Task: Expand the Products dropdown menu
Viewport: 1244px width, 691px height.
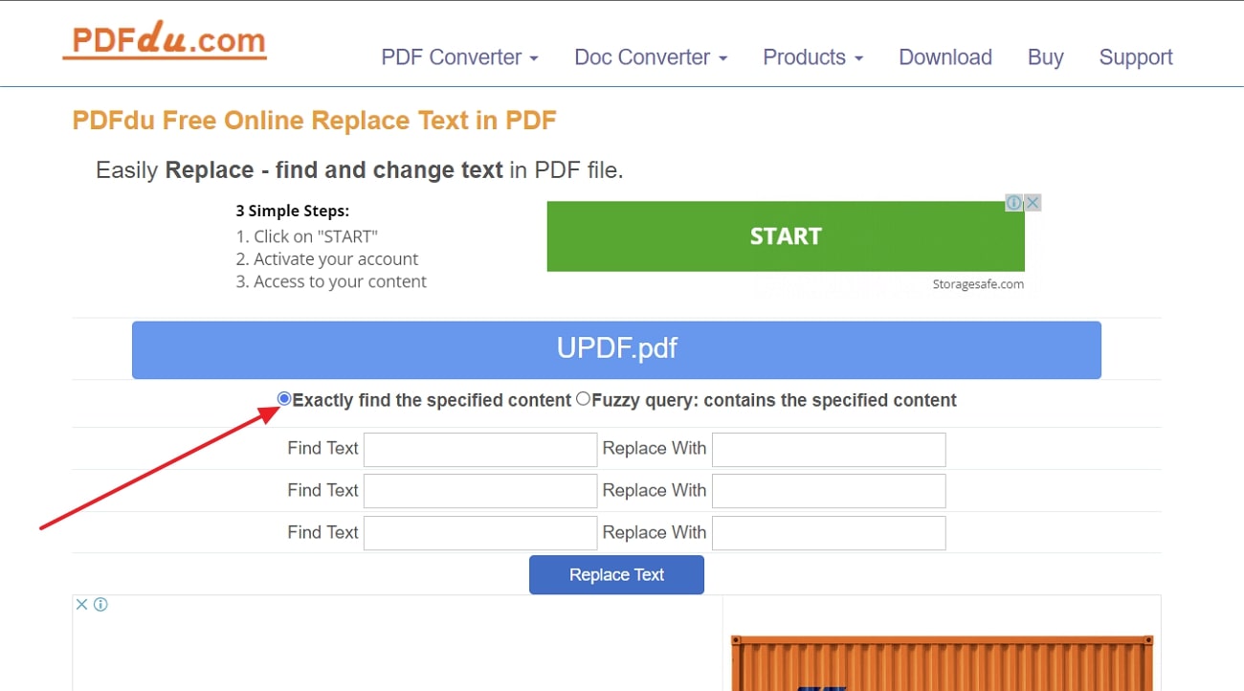Action: pos(812,57)
